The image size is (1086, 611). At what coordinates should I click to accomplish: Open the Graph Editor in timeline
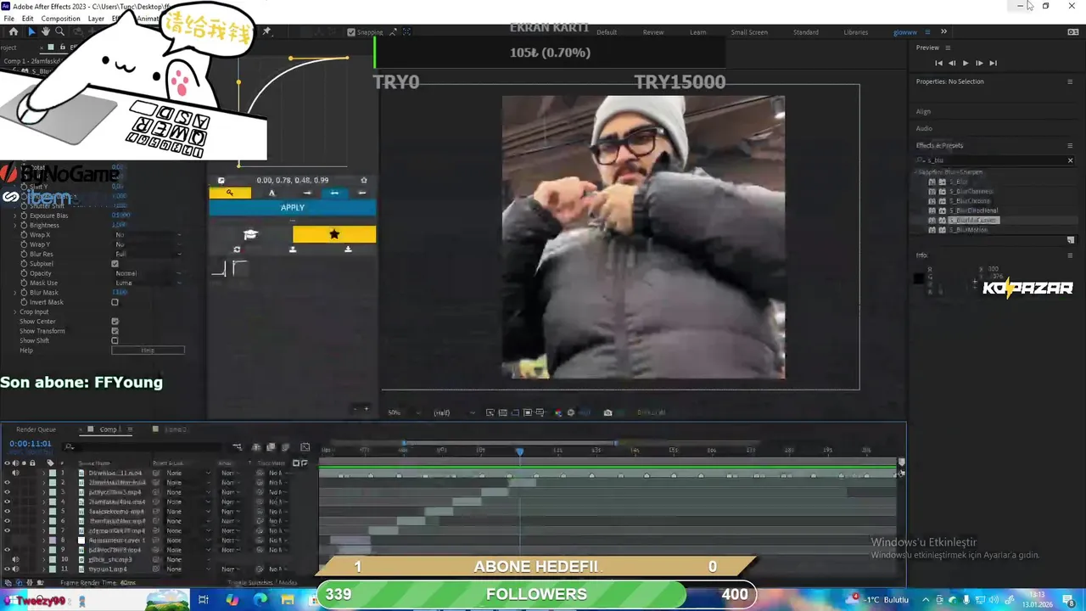[x=305, y=447]
